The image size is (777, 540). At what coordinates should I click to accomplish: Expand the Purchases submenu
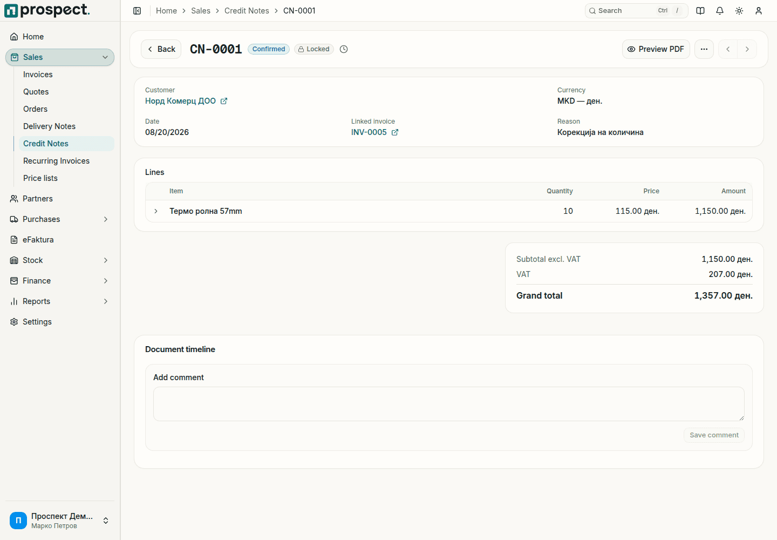[106, 219]
